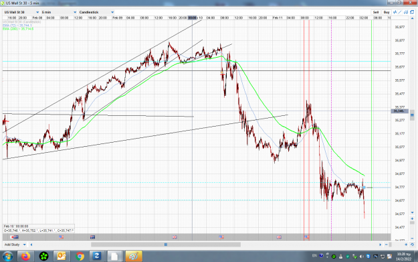The width and height of the screenshot is (418, 262).
Task: Open Google Chrome from the taskbar
Action: pyautogui.click(x=80, y=257)
